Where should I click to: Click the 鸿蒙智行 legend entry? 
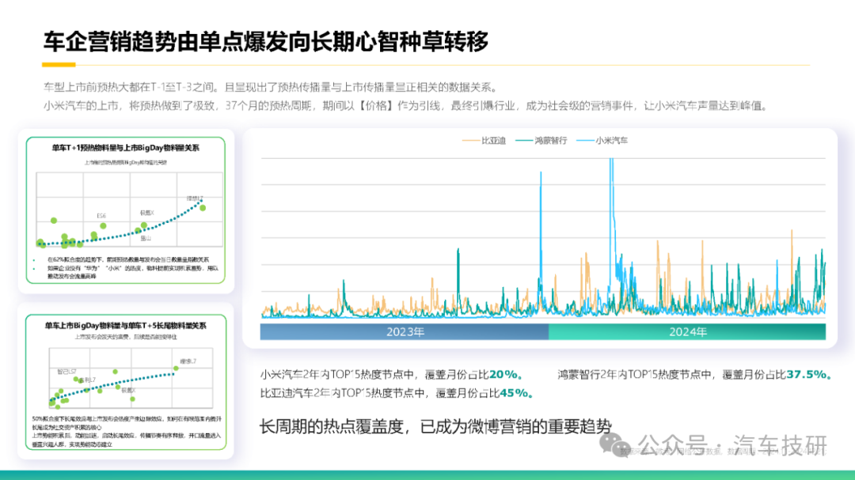click(x=541, y=141)
